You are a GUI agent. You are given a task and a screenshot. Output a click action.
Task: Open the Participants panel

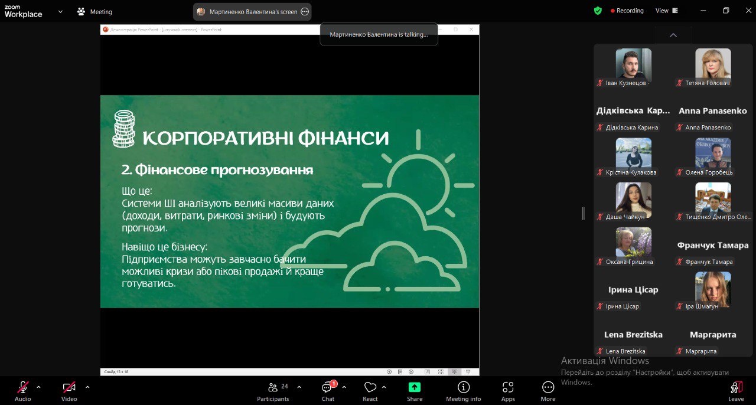pos(273,391)
